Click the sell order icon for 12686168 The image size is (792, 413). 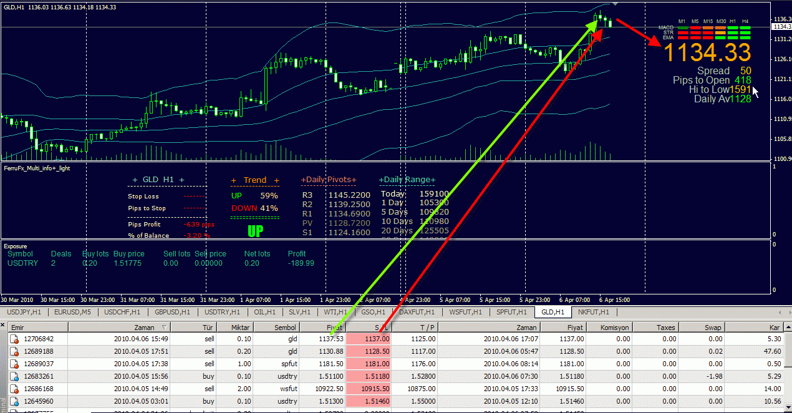coord(15,389)
